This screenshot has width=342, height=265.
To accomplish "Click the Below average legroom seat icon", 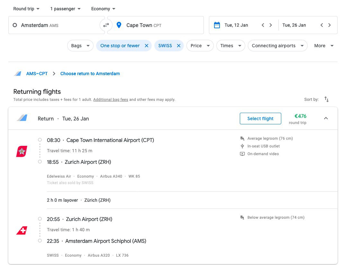I will (x=242, y=217).
